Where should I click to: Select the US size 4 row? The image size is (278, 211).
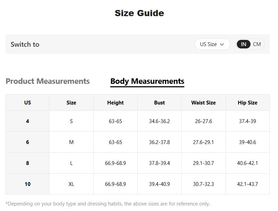click(x=27, y=121)
